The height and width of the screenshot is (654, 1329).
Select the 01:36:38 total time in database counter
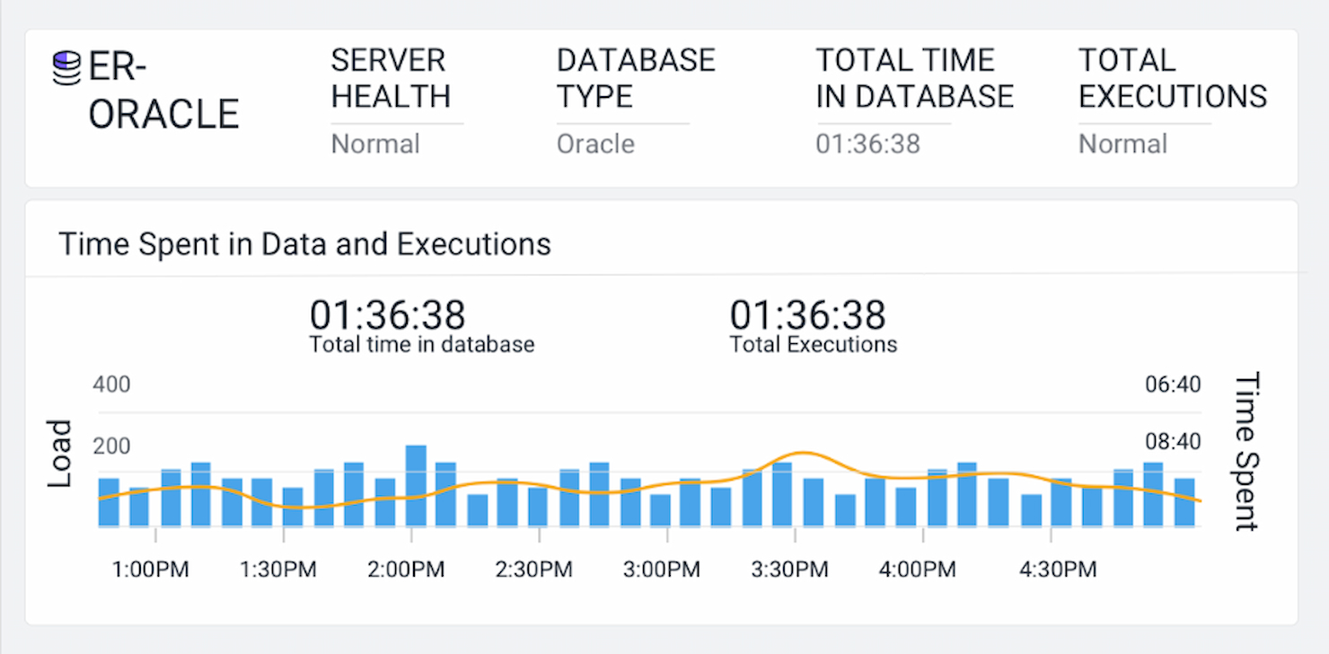(x=388, y=316)
